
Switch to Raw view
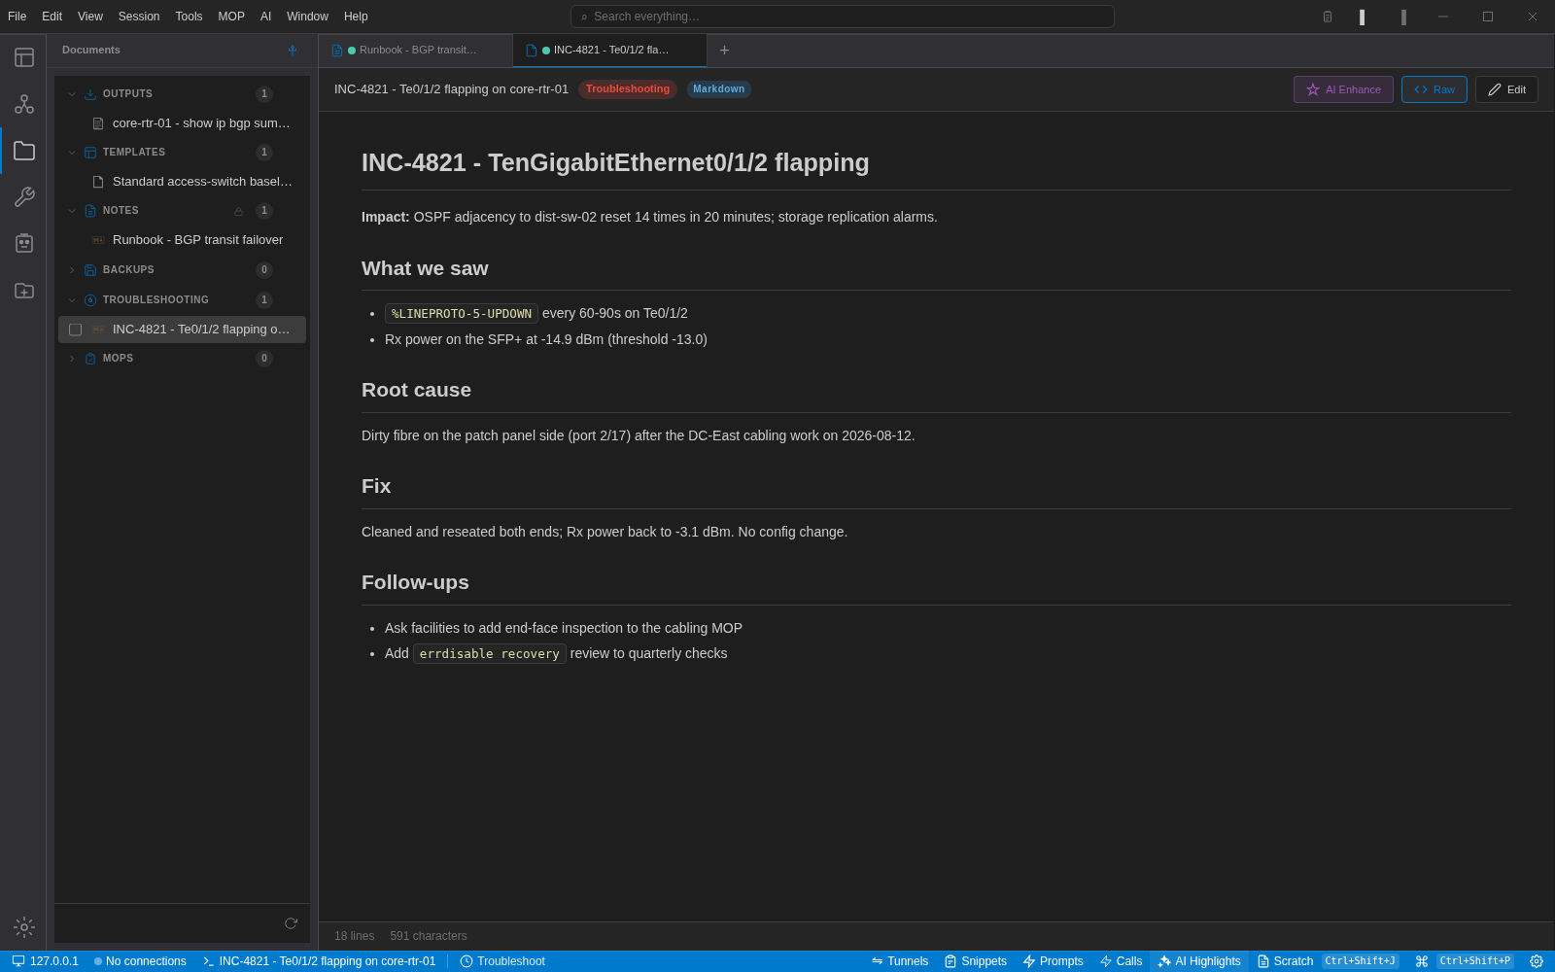[1434, 89]
